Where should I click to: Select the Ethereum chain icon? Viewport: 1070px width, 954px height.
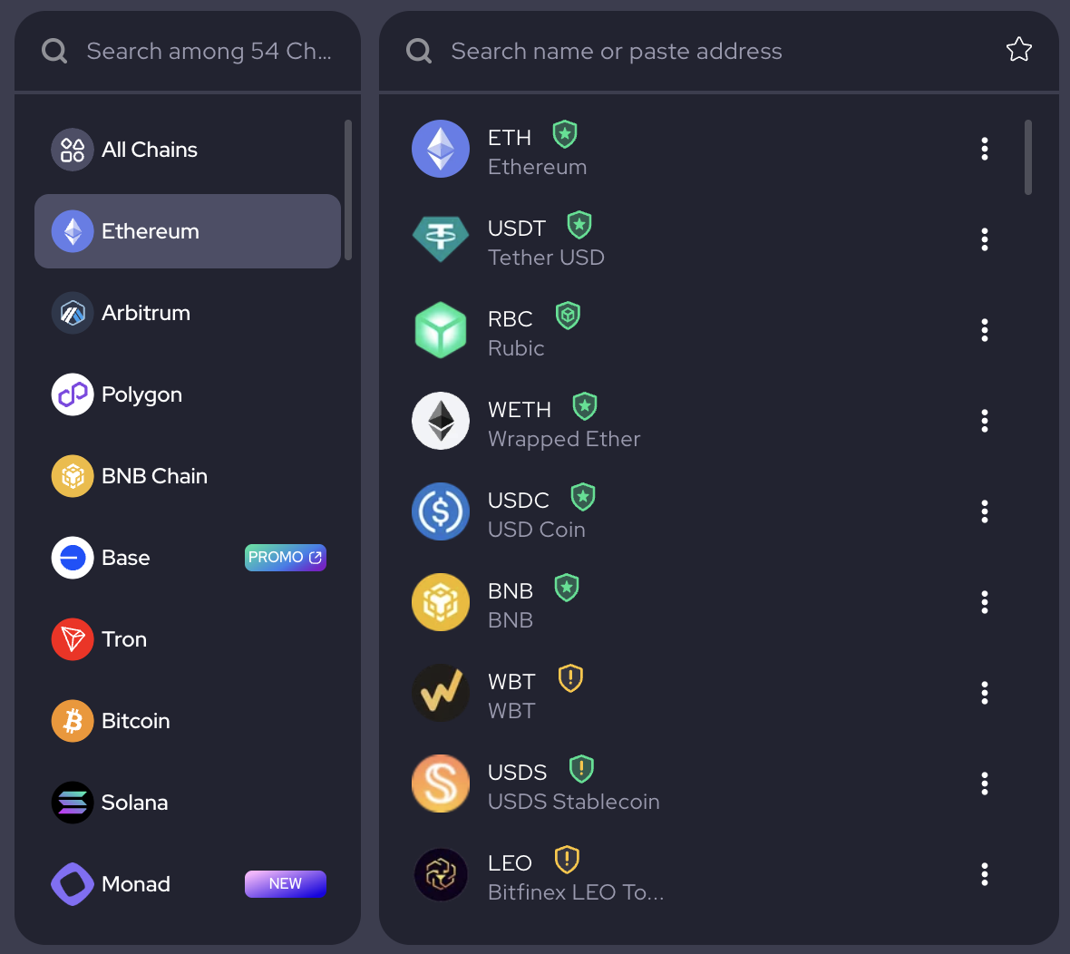click(73, 231)
